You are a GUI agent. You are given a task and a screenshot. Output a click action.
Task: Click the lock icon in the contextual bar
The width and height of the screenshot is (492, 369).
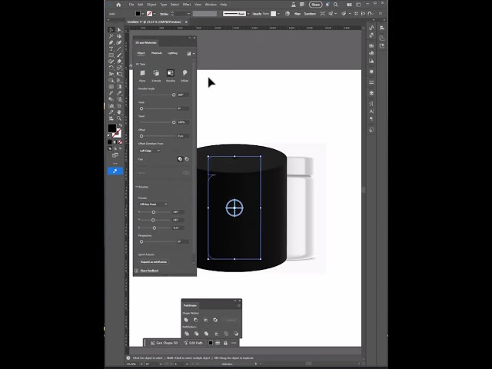coord(225,343)
